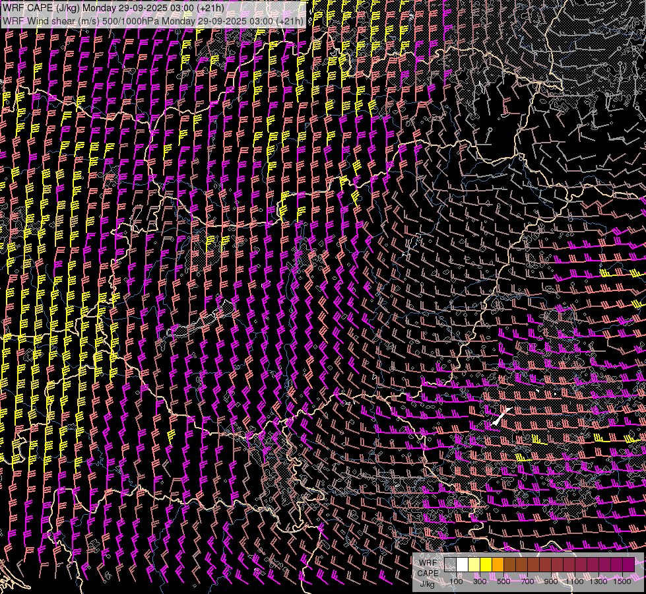Click the 1300 legend scale label

(x=598, y=581)
